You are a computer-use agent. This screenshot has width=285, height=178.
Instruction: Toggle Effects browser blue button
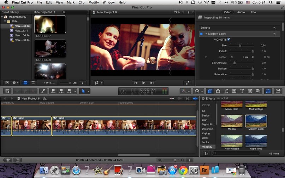210,91
